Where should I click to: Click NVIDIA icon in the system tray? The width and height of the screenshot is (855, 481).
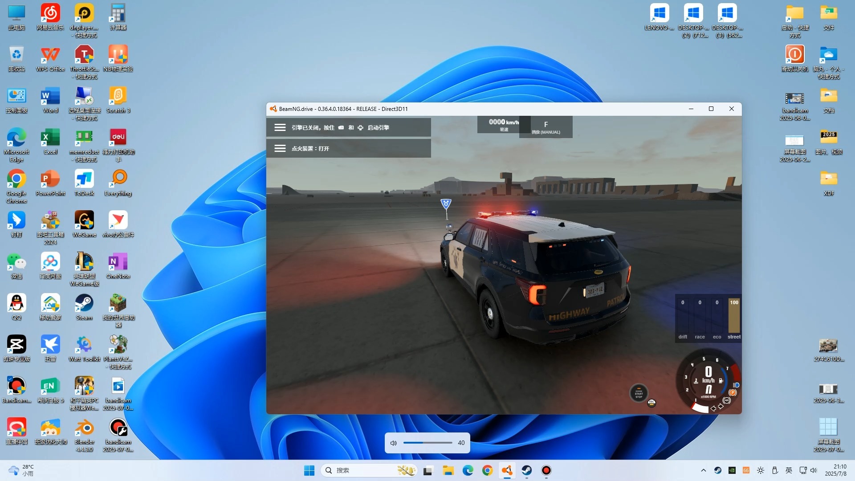732,470
